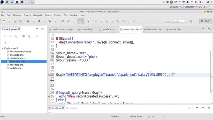Click the error marker on line 20
Screen dimensions: 214x120
tap(49, 75)
